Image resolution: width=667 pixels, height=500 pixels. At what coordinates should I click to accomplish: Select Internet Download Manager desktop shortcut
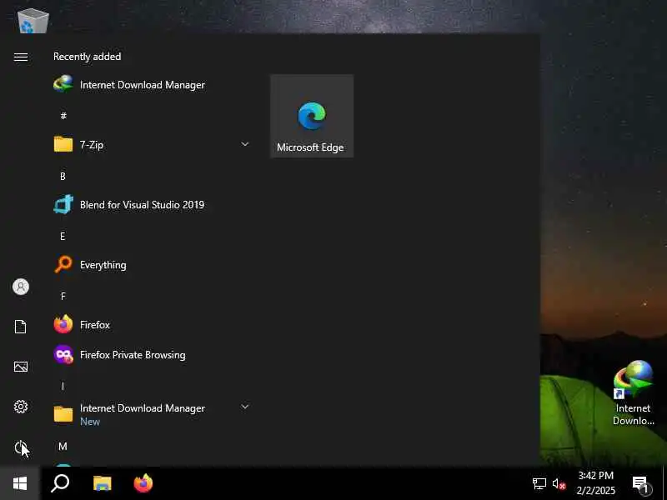tap(633, 393)
